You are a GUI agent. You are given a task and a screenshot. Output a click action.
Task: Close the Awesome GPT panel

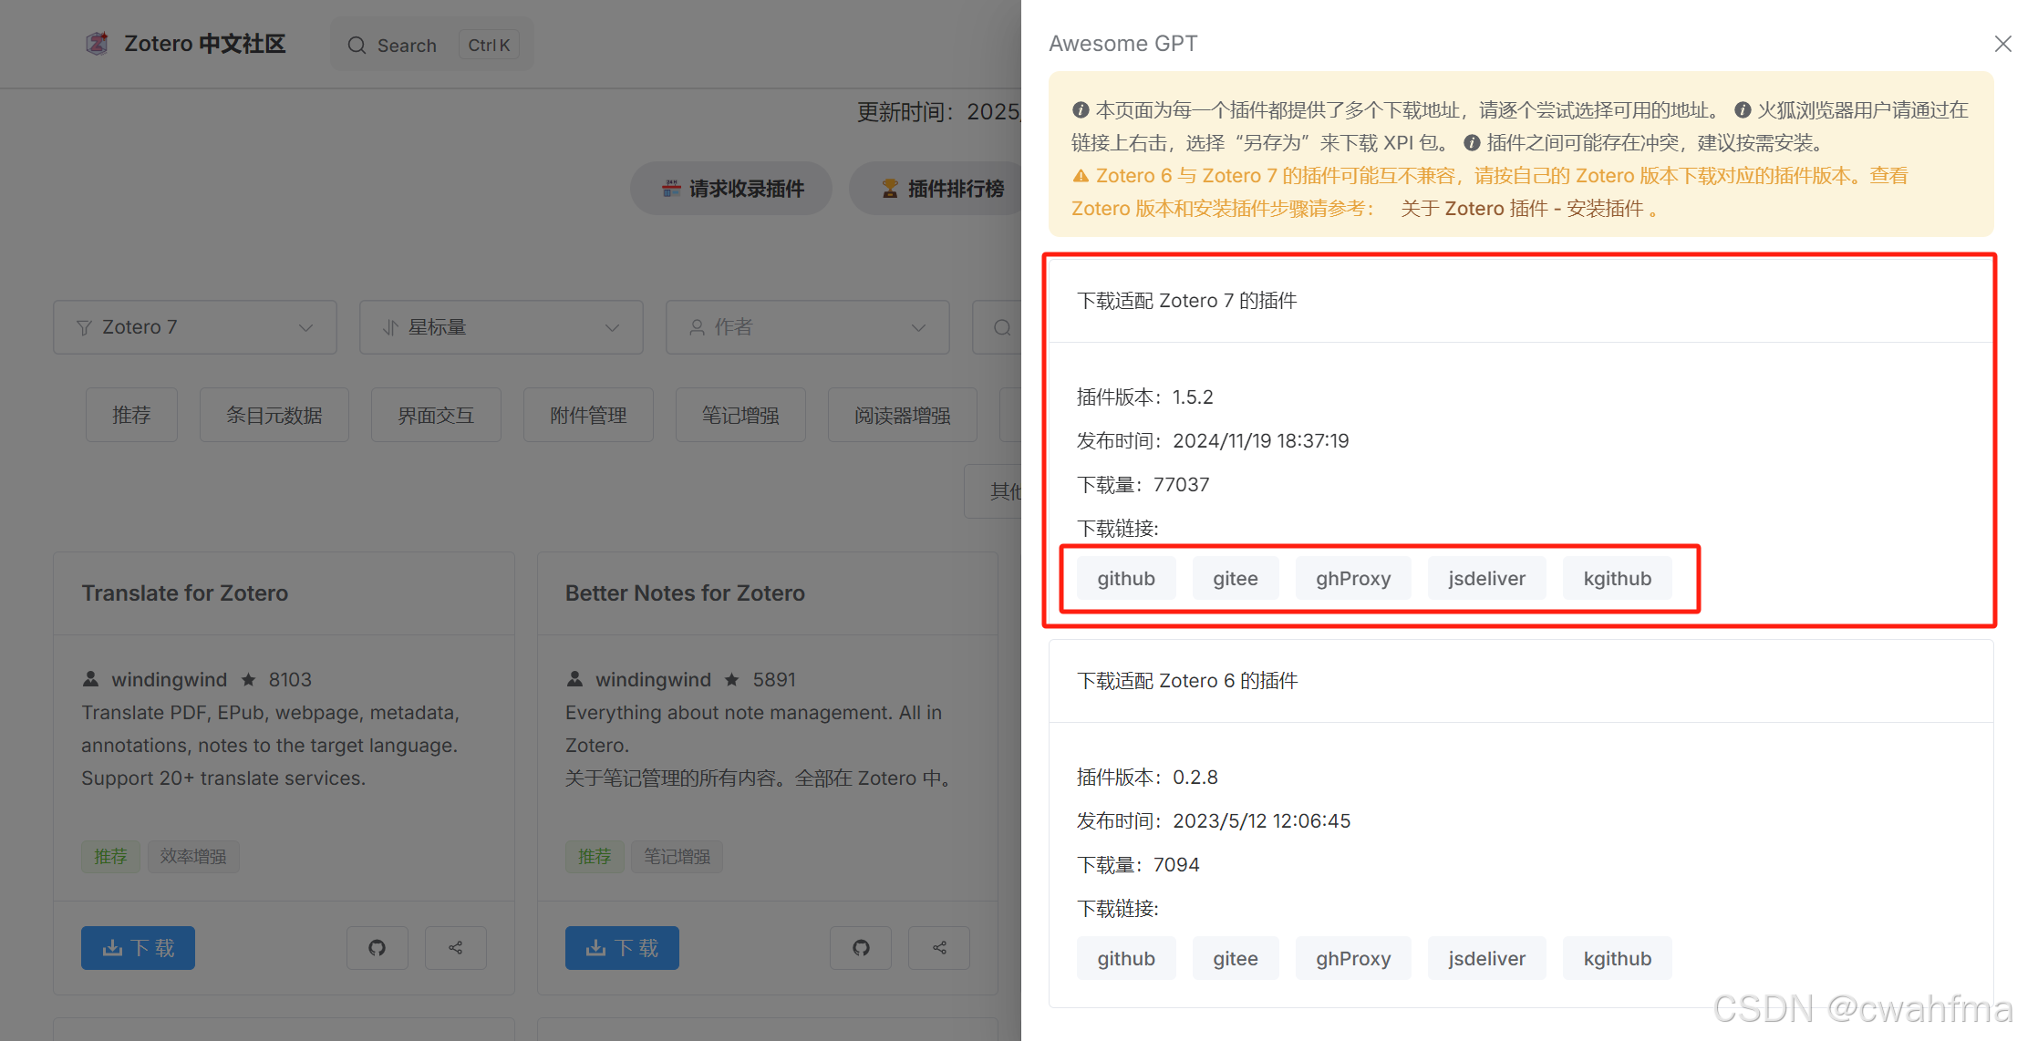point(2001,44)
